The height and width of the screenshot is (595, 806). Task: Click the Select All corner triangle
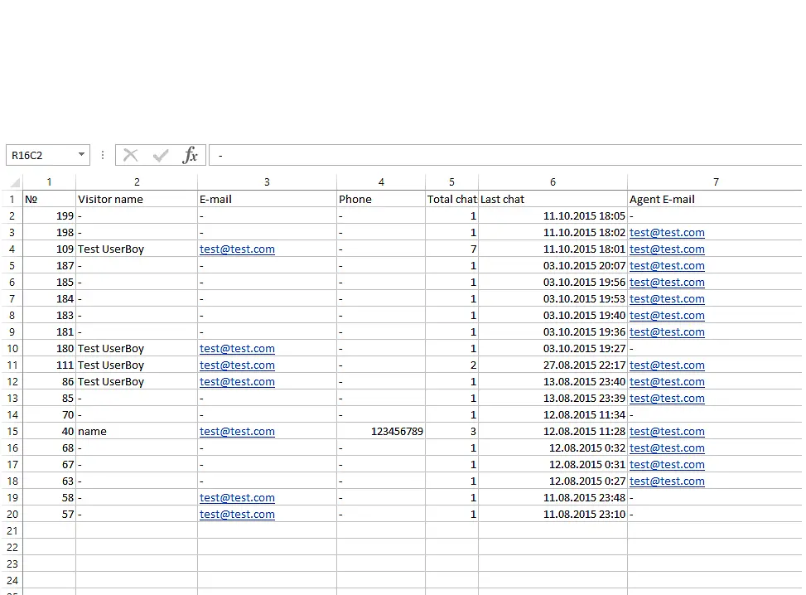[x=14, y=182]
